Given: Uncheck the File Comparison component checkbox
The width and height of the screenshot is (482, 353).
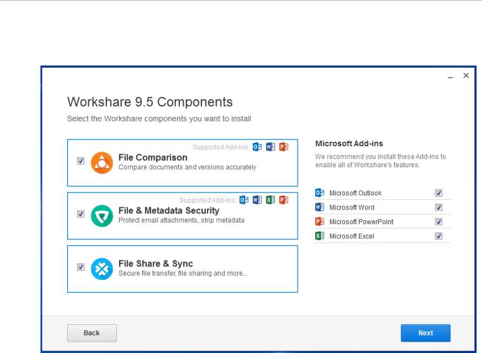Looking at the screenshot, I should click(81, 161).
